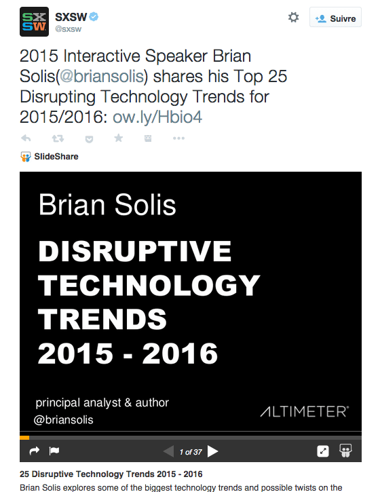The image size is (380, 492).
Task: Open the gear settings dropdown
Action: 293,17
